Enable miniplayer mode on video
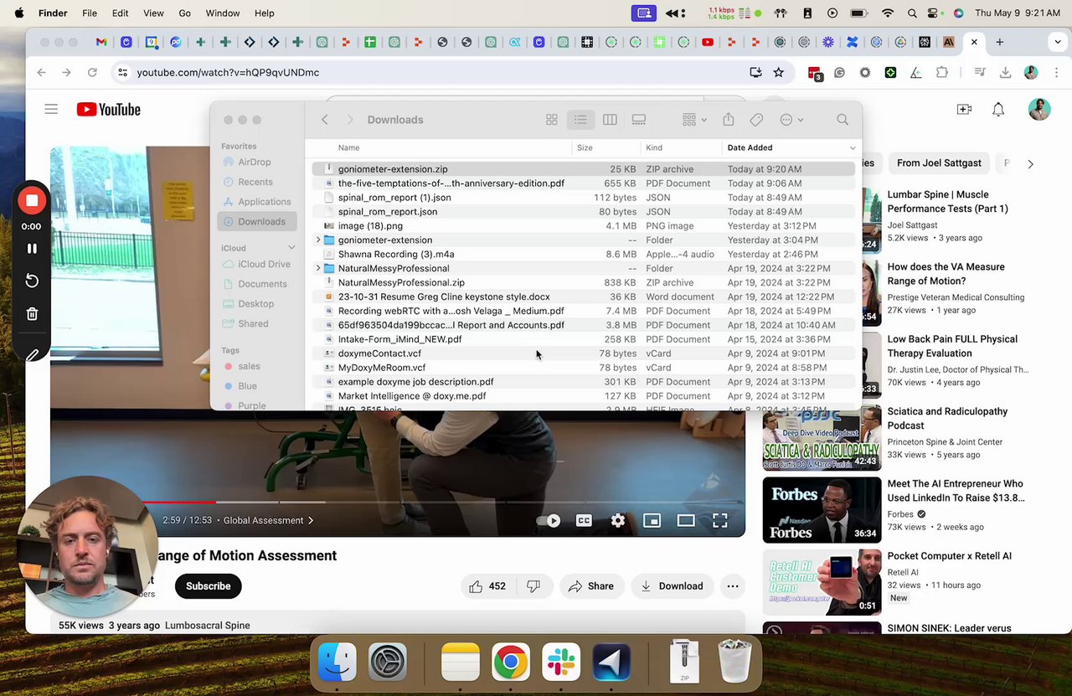The image size is (1072, 696). click(x=652, y=520)
